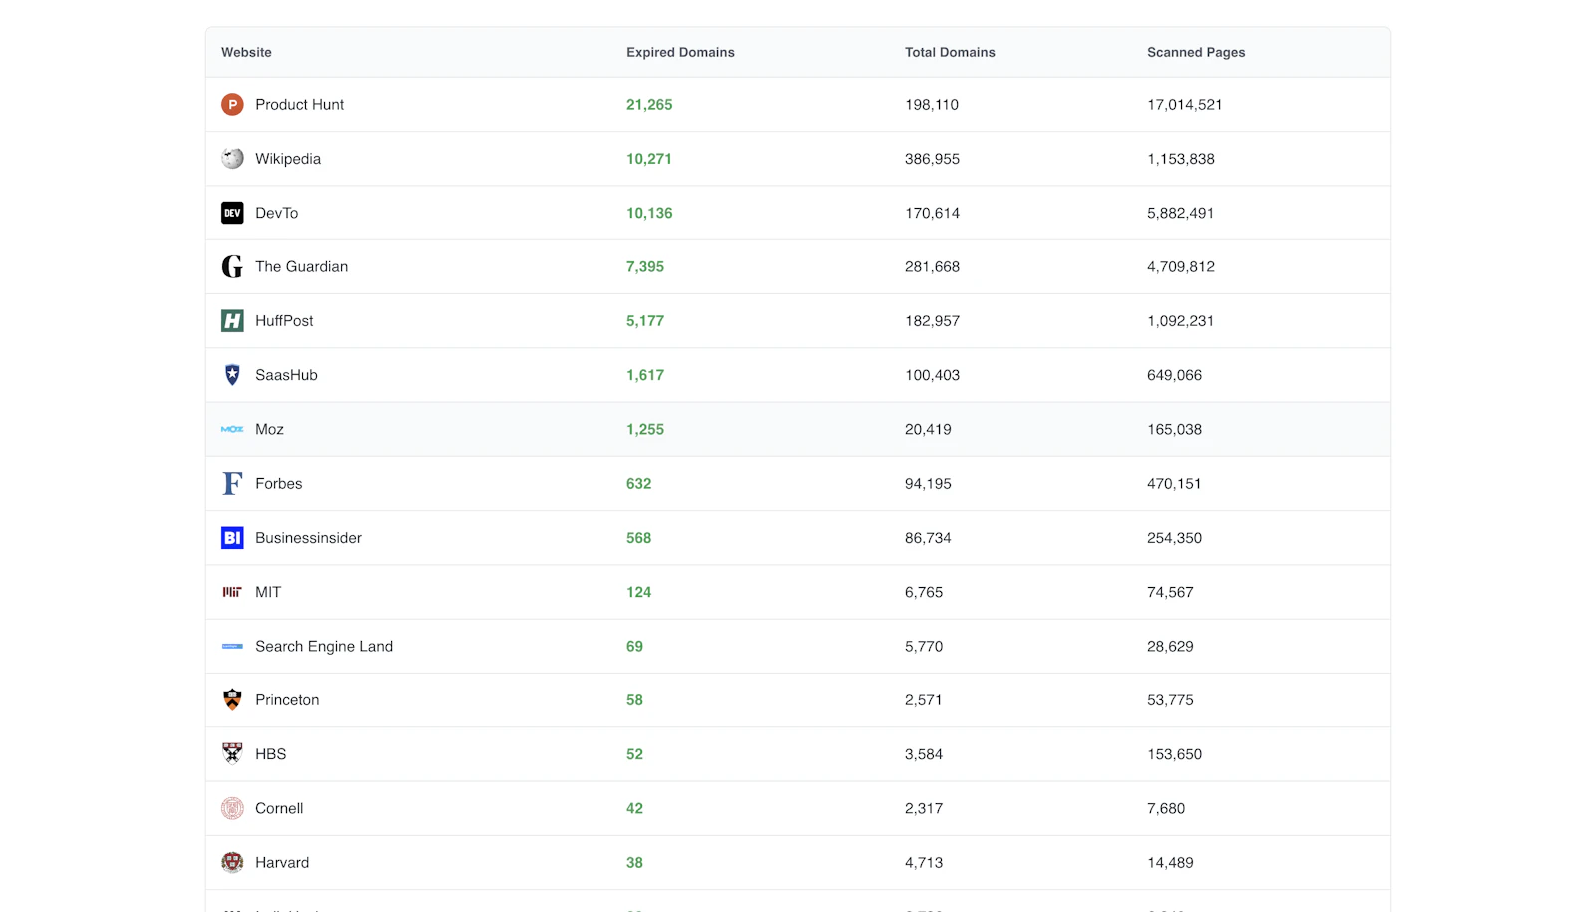Click DevTo's 5,882,491 scanned pages
The image size is (1596, 912).
[x=1180, y=213]
